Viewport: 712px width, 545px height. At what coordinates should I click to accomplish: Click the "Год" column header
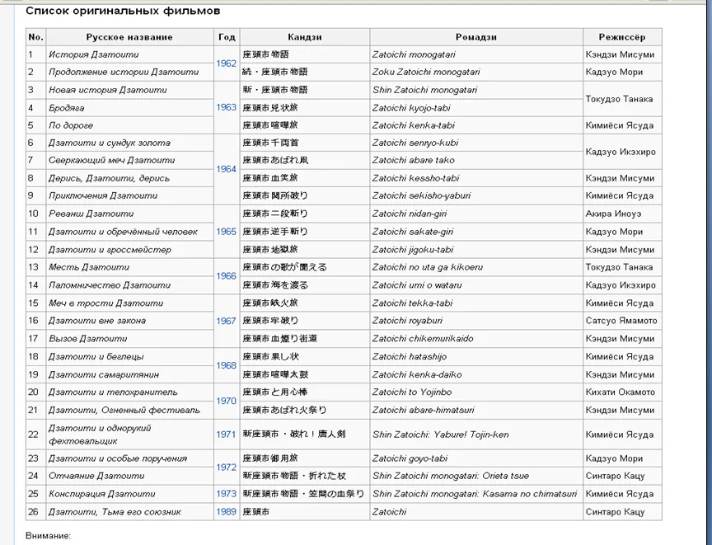coord(226,37)
